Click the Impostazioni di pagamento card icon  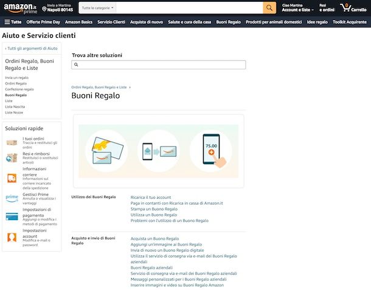pos(12,216)
